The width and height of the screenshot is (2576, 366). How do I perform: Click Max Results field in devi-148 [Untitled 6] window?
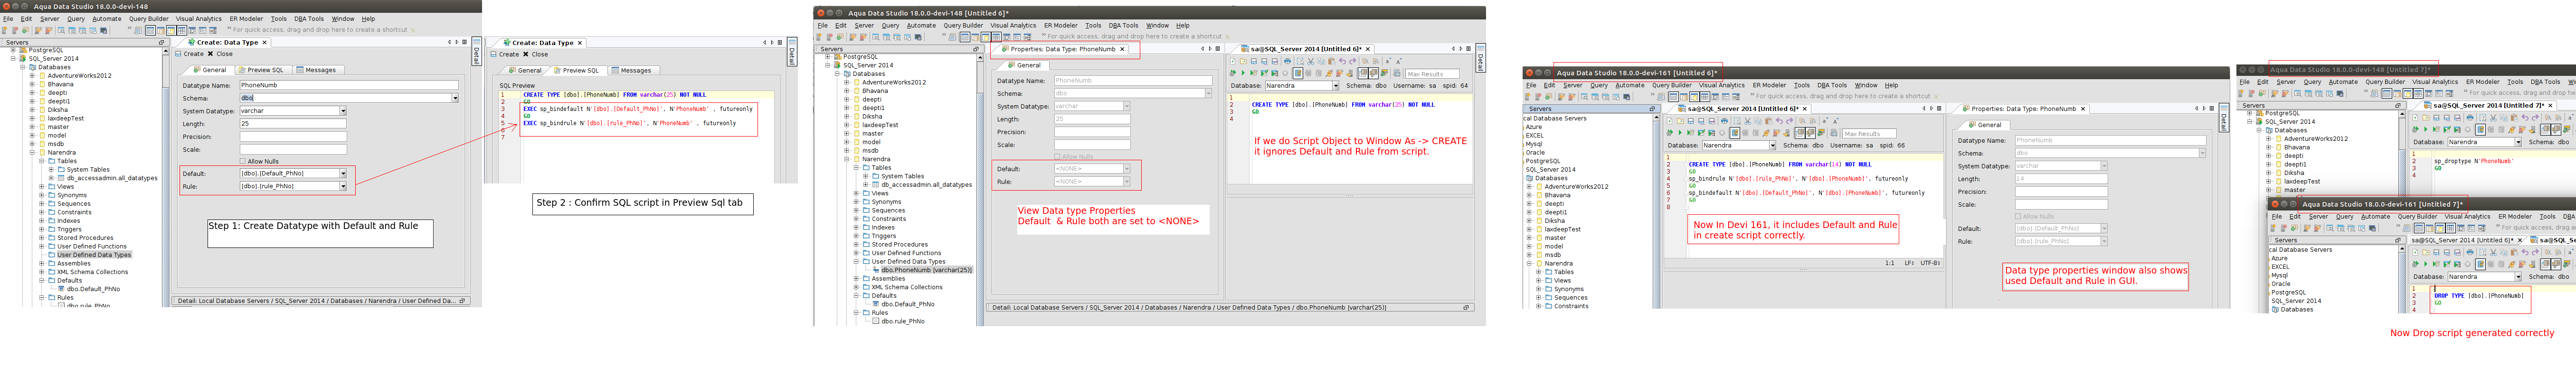[x=1433, y=74]
